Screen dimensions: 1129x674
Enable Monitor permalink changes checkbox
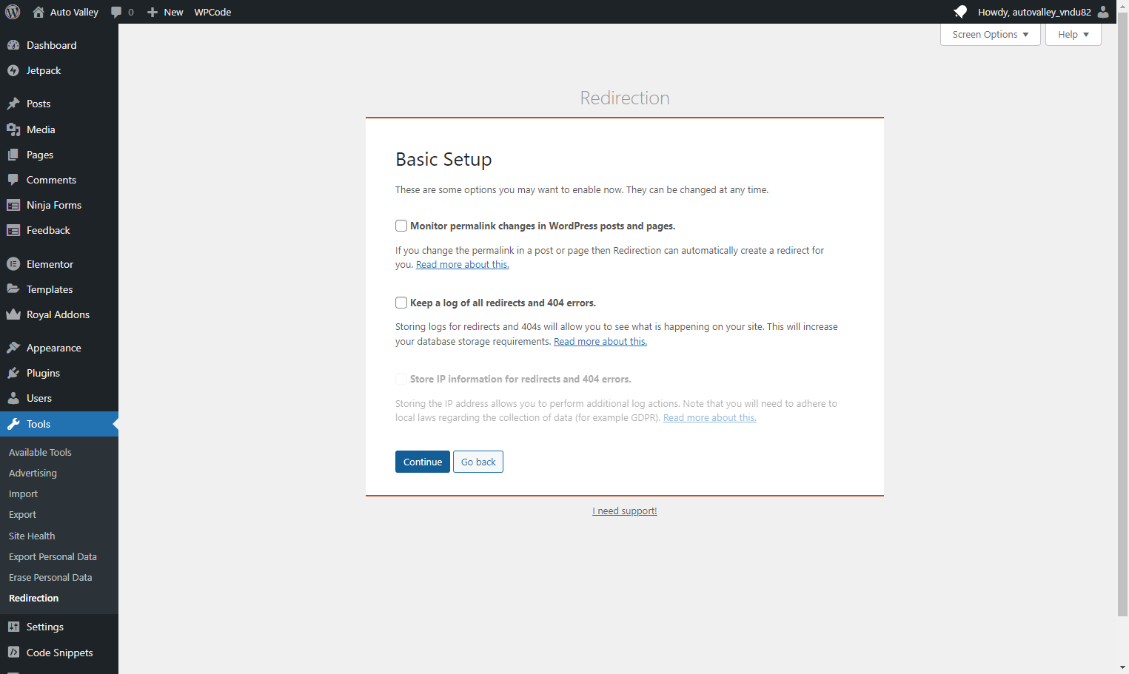pyautogui.click(x=401, y=226)
